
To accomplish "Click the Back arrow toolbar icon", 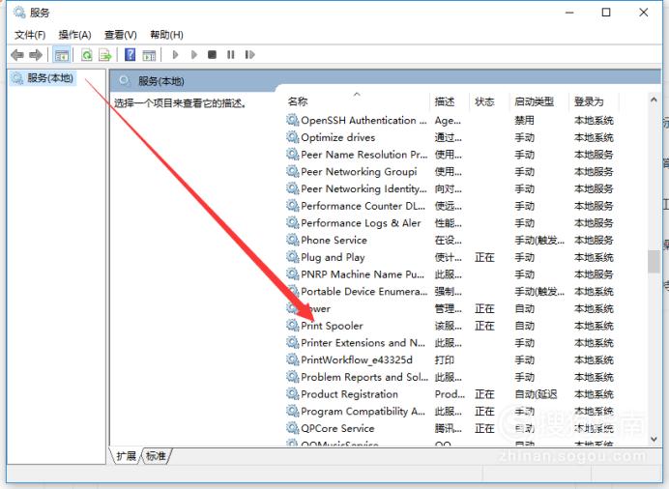I will pos(17,54).
